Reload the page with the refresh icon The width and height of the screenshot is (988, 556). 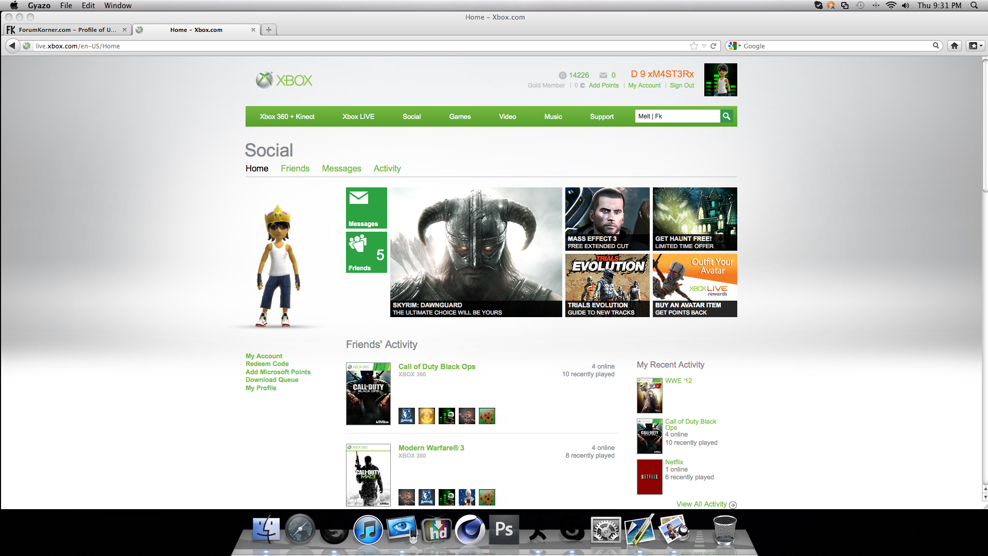click(x=713, y=46)
